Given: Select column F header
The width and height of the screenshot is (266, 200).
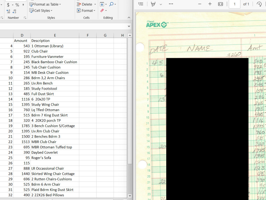Looking at the screenshot, I should coord(88,35).
